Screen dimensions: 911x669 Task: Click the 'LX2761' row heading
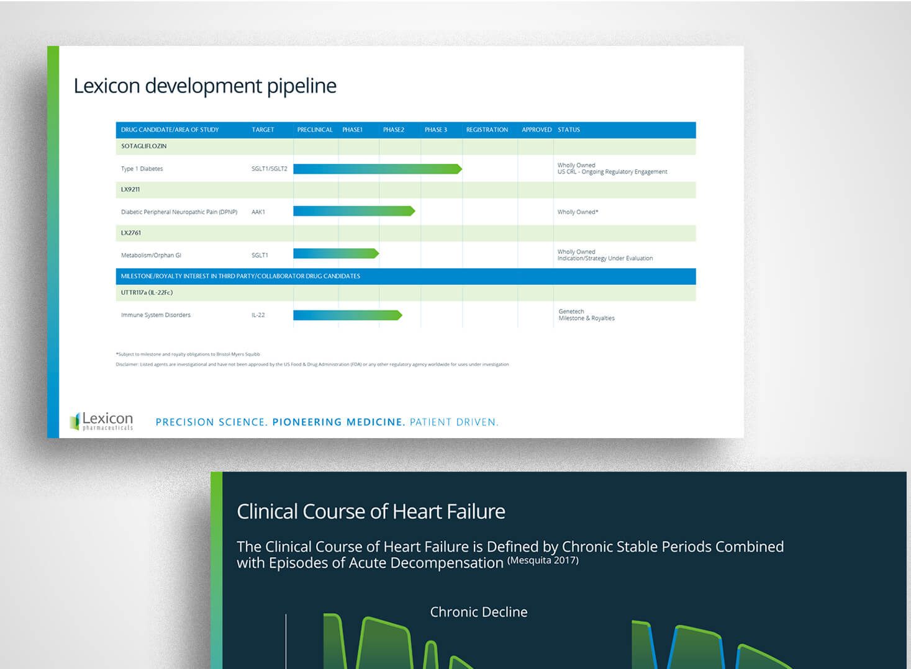click(x=130, y=233)
